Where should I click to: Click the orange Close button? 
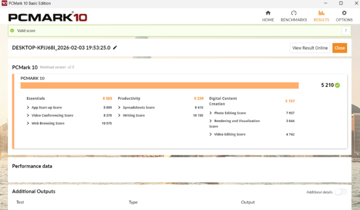[x=339, y=48]
